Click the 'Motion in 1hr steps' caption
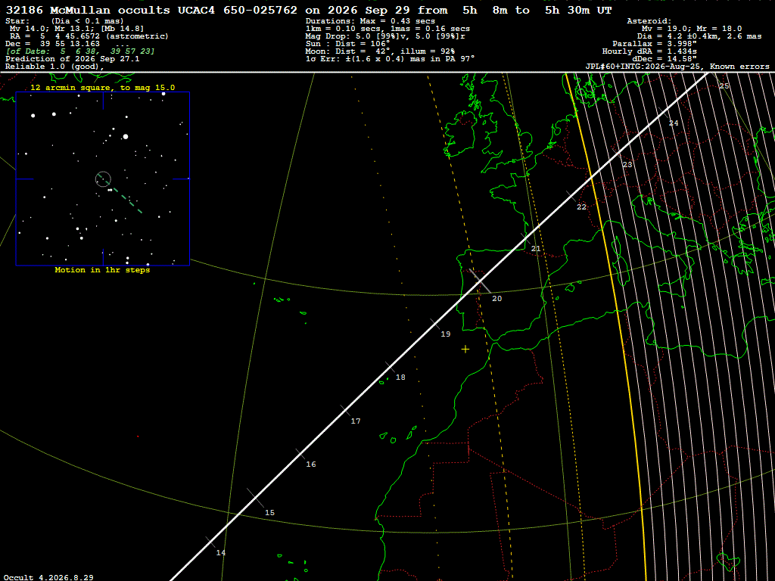 (102, 270)
